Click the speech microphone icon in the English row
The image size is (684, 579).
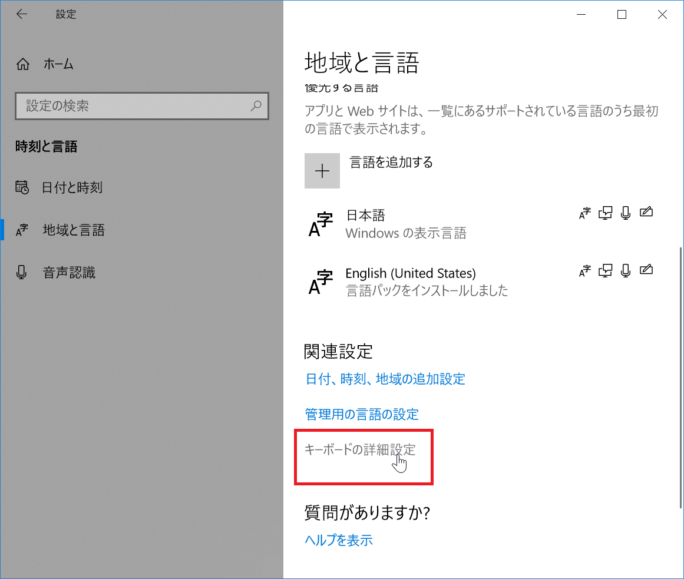click(626, 270)
